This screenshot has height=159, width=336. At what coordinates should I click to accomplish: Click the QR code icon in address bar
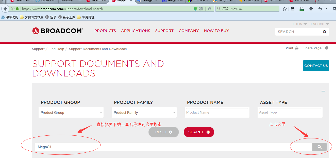[x=201, y=9]
